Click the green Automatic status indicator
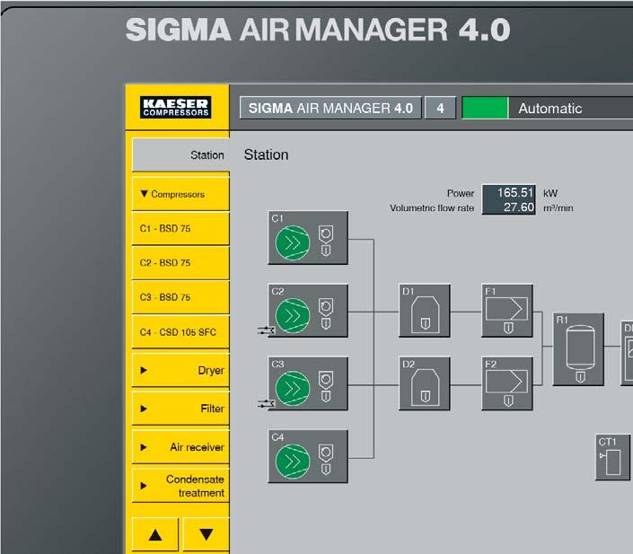Viewport: 633px width, 554px height. pyautogui.click(x=485, y=108)
